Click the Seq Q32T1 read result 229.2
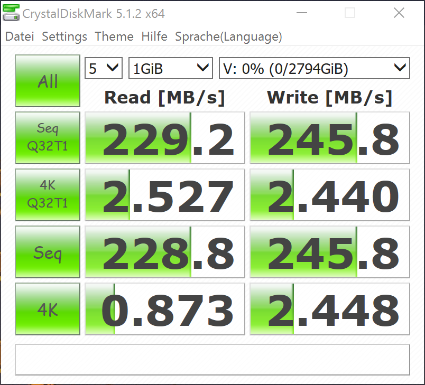The image size is (425, 385). (165, 138)
